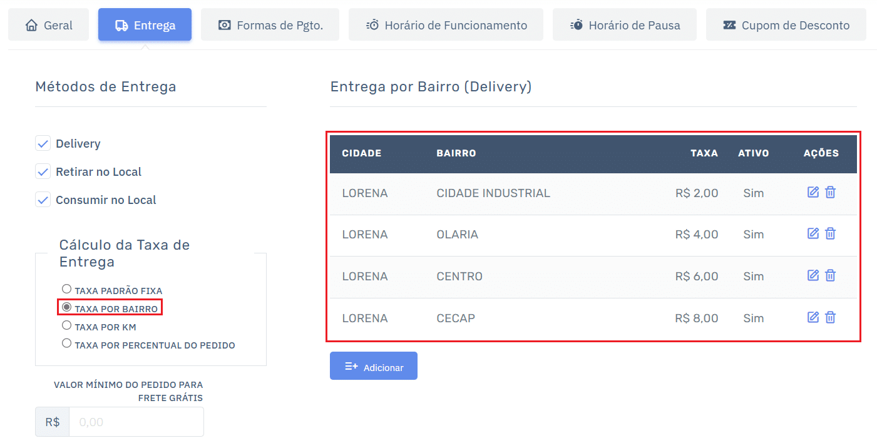Uncheck the Delivery method checkbox

43,144
